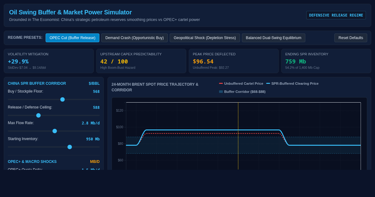Click the $88 defense ceiling value
This screenshot has height=197, width=375.
96,108
